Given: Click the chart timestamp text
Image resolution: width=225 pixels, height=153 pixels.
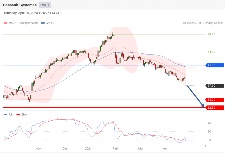Looking at the screenshot, I should tap(33, 13).
